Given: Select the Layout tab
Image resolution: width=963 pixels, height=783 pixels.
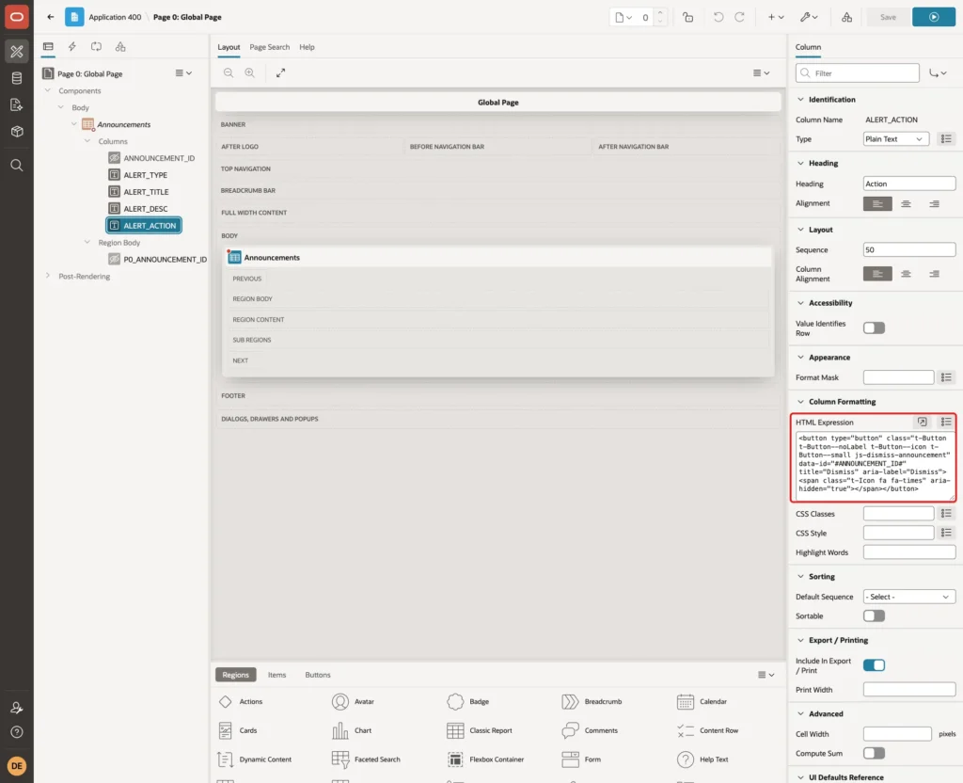Looking at the screenshot, I should [229, 47].
